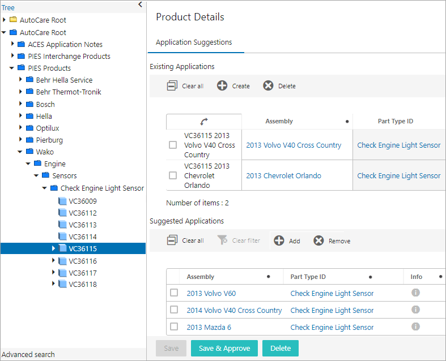
Task: Click the Bosch folder icon
Action: pyautogui.click(x=29, y=104)
